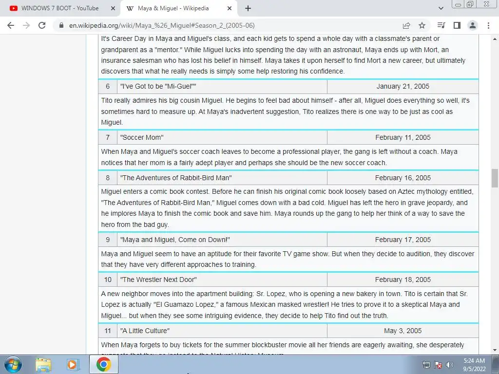Click summary starting "Maya and Miguel seem to have"
The width and height of the screenshot is (499, 374).
pos(288,259)
